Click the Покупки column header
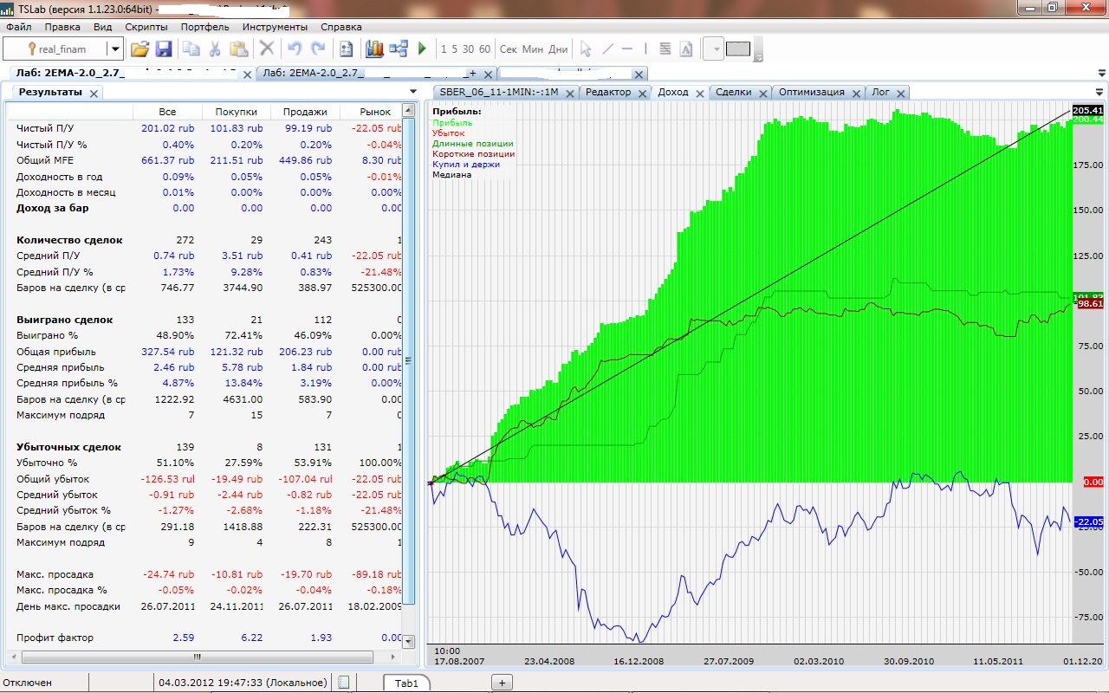Screen dimensions: 1109x693 [x=236, y=112]
